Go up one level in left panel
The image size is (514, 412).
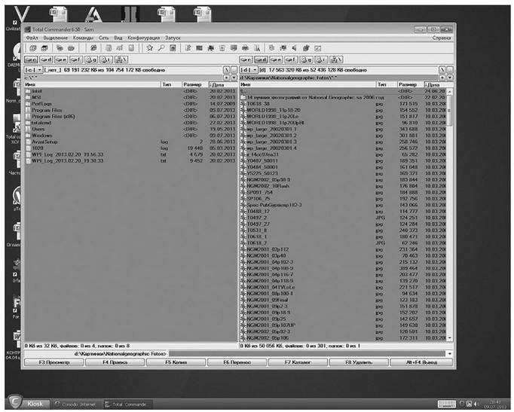coord(234,70)
